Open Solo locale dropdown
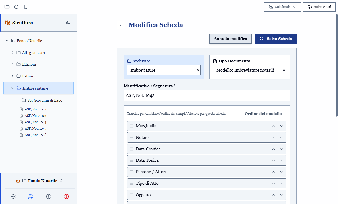 (282, 7)
